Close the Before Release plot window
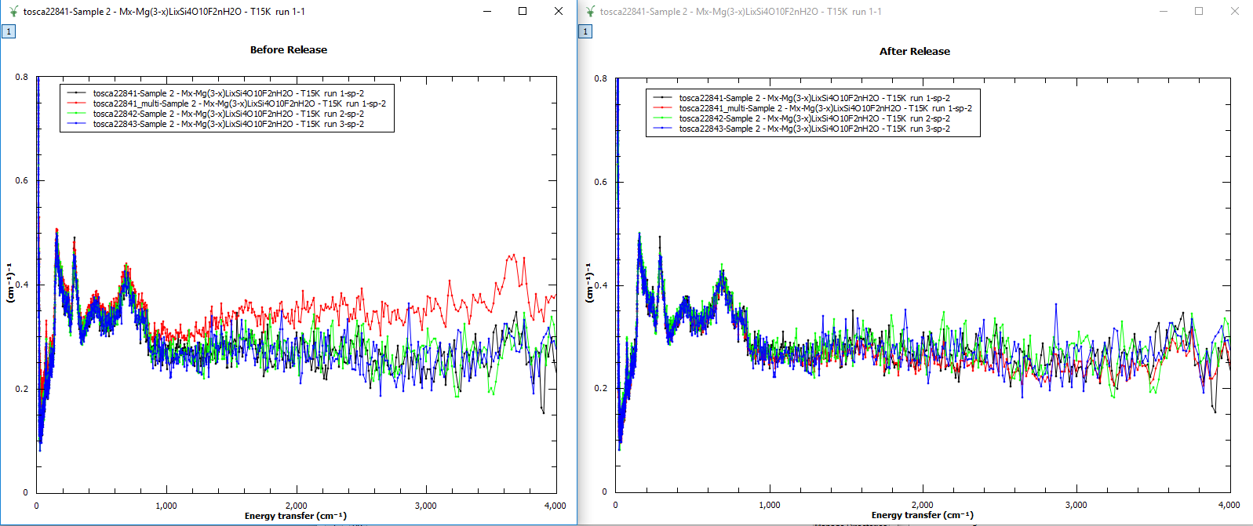Image resolution: width=1253 pixels, height=526 pixels. click(558, 12)
